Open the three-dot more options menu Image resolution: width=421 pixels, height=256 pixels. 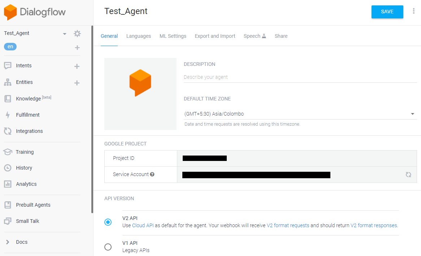point(414,11)
